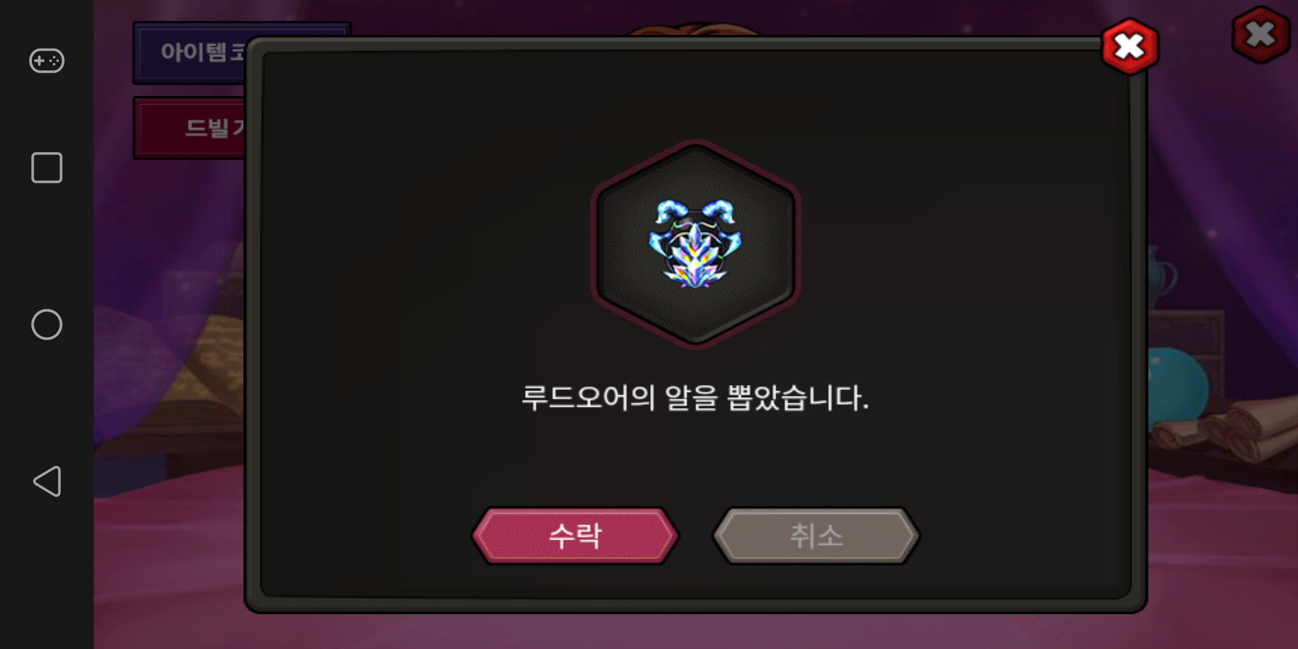Tap the square recent apps button
Viewport: 1298px width, 649px height.
coord(47,168)
